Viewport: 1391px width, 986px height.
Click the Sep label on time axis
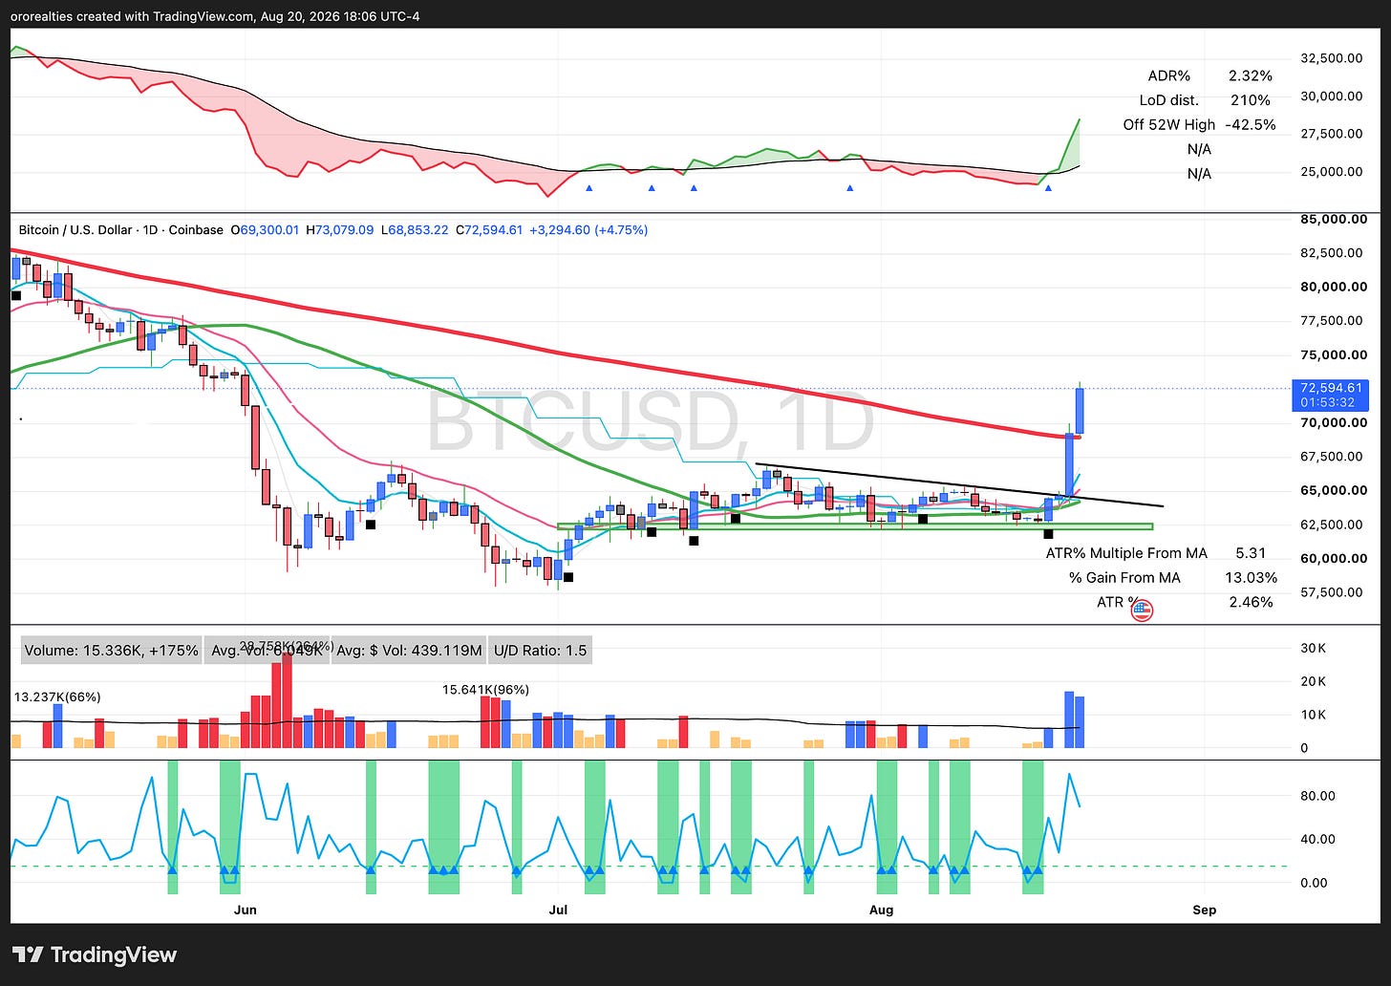pos(1205,910)
